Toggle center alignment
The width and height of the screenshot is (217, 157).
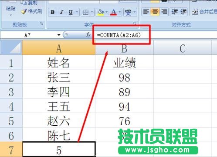point(155,12)
